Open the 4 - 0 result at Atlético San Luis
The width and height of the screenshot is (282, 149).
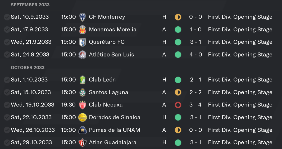click(x=195, y=55)
